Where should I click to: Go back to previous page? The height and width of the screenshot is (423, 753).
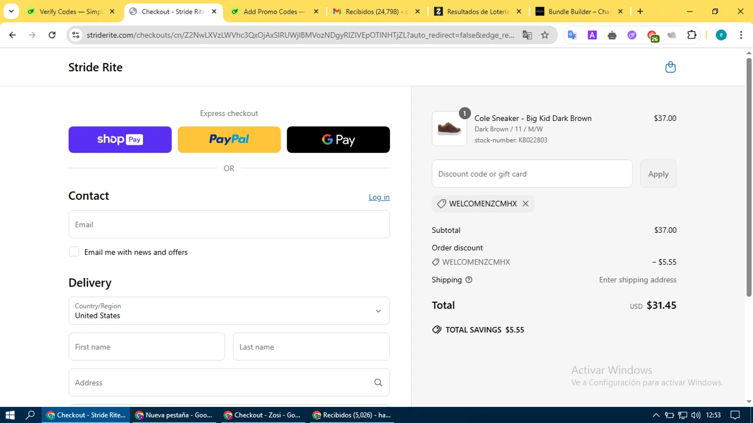pyautogui.click(x=13, y=35)
